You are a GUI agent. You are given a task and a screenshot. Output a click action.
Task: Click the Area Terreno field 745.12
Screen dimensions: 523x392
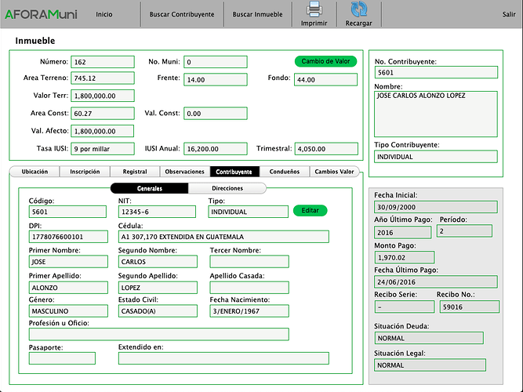pyautogui.click(x=103, y=78)
